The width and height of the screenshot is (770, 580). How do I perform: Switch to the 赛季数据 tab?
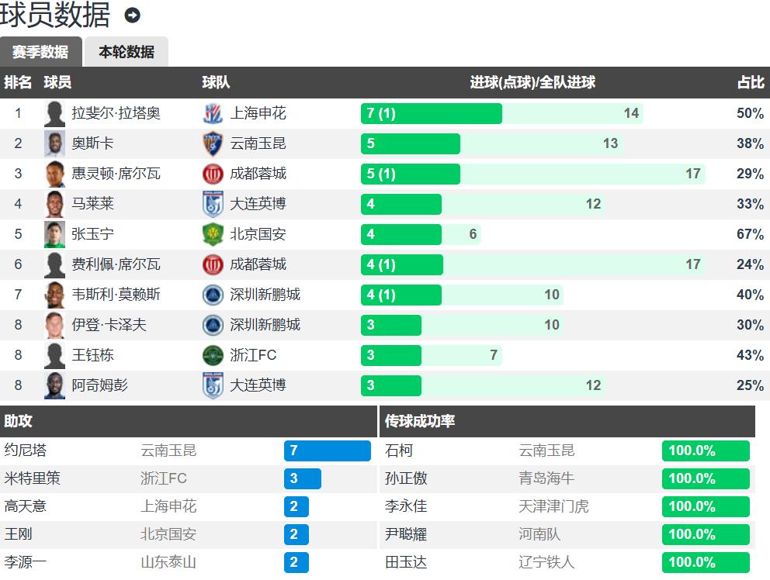[x=40, y=52]
